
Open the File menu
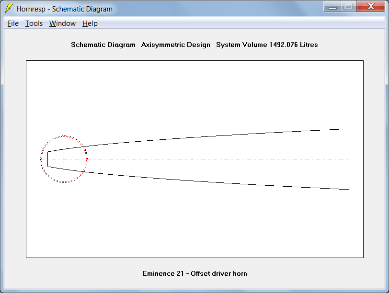coord(13,23)
